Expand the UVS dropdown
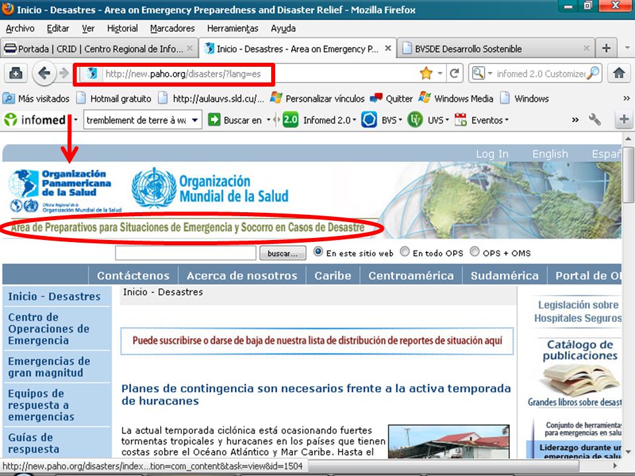The height and width of the screenshot is (476, 635). [x=447, y=120]
